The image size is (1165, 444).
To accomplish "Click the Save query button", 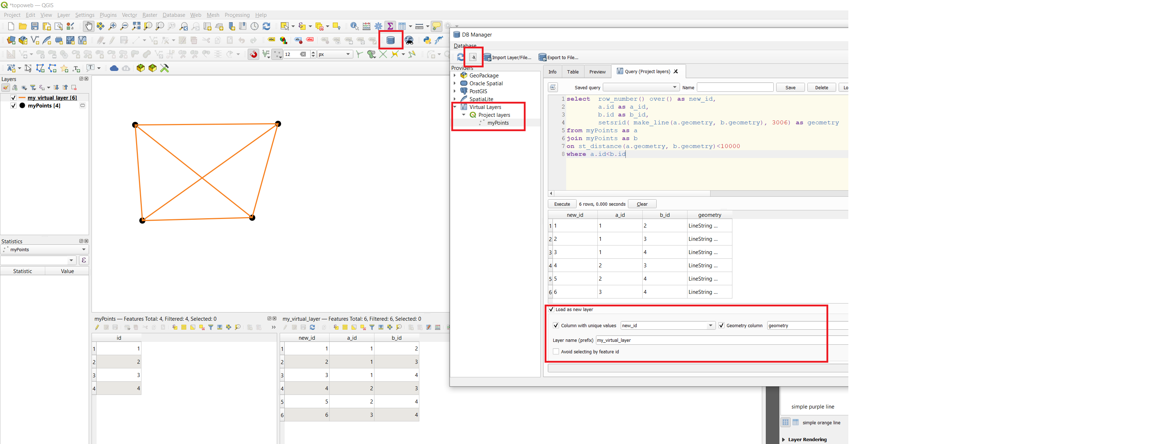I will (791, 88).
